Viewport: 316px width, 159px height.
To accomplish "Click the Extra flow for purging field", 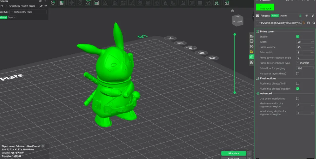I will 305,68.
